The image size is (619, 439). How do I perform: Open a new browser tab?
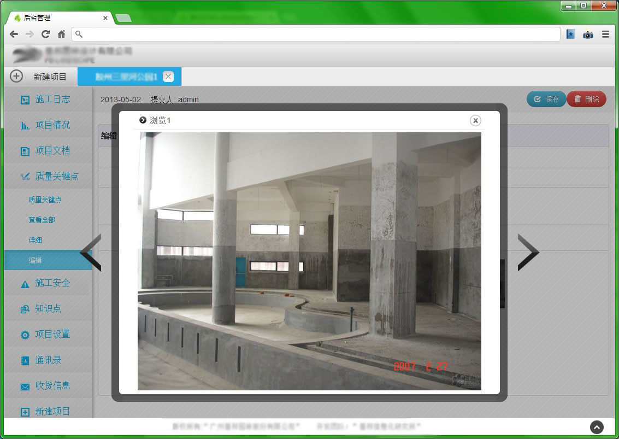tap(123, 18)
